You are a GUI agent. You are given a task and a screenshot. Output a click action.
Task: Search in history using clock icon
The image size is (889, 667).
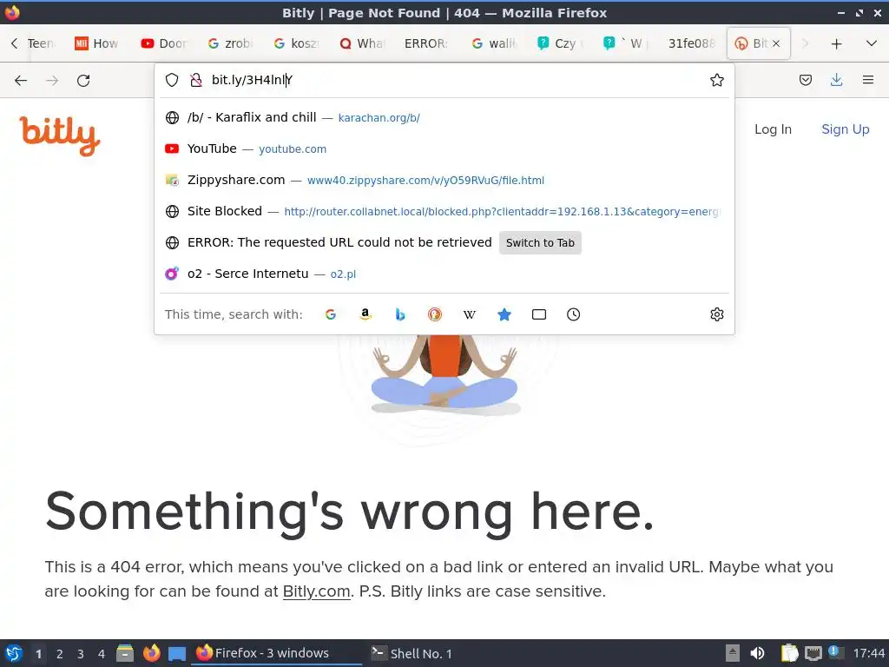(x=573, y=314)
